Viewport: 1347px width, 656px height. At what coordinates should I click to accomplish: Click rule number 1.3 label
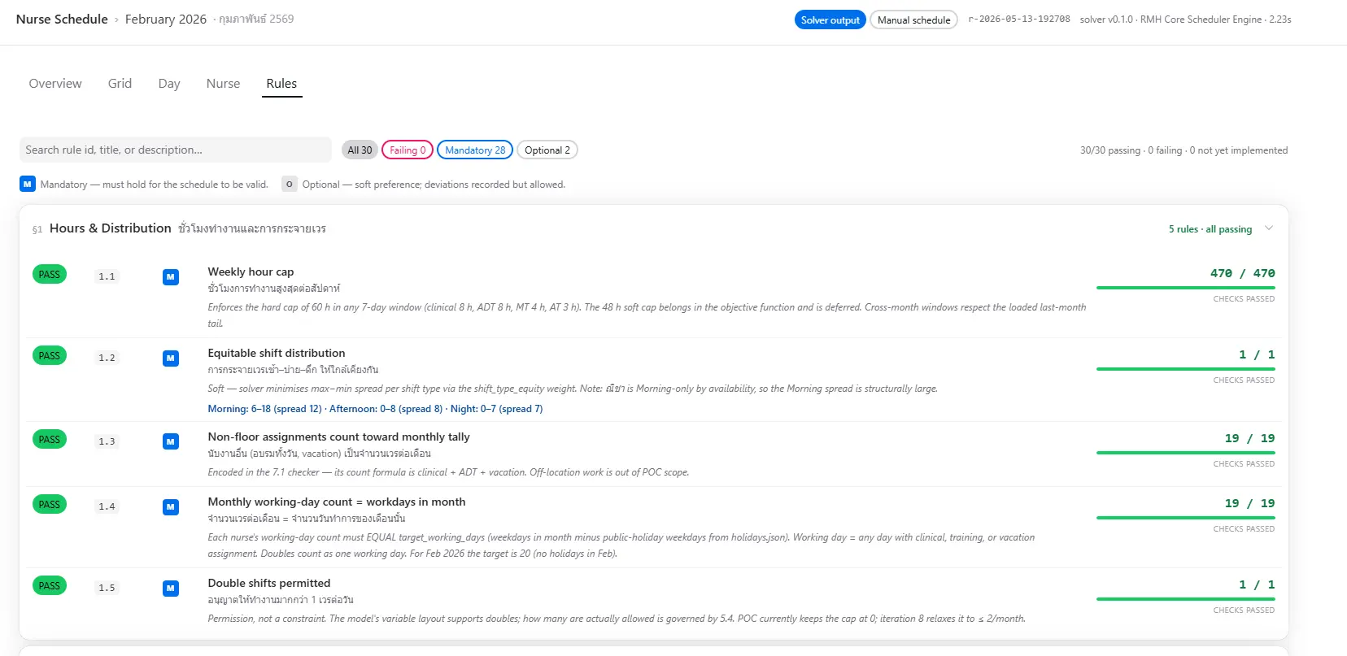(x=107, y=441)
